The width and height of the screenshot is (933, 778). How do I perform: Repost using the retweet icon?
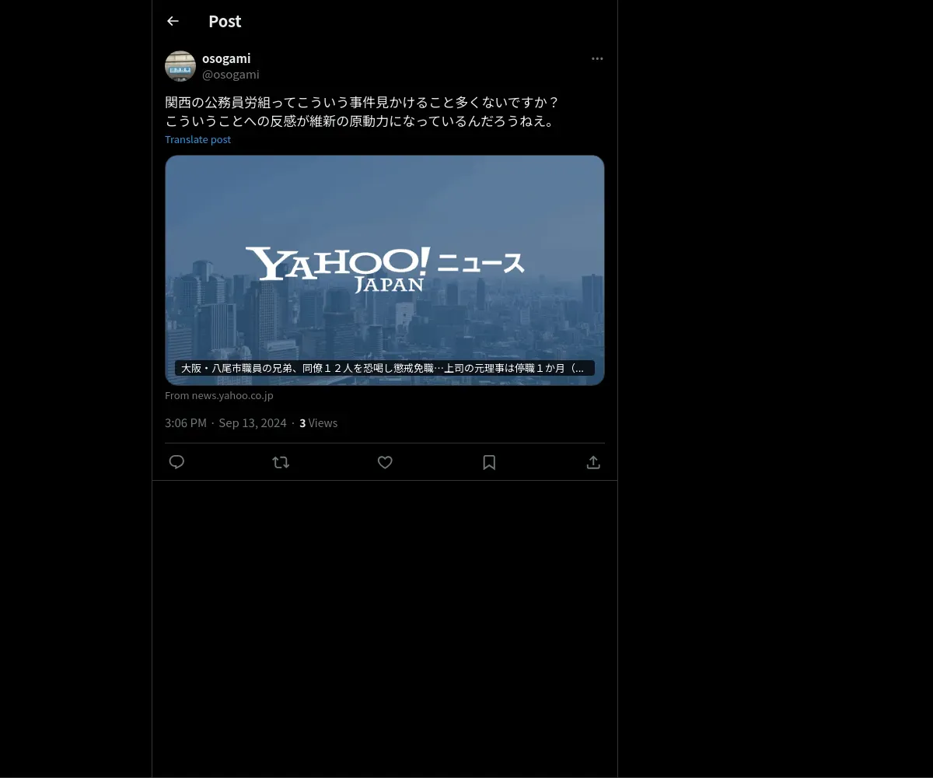(281, 462)
